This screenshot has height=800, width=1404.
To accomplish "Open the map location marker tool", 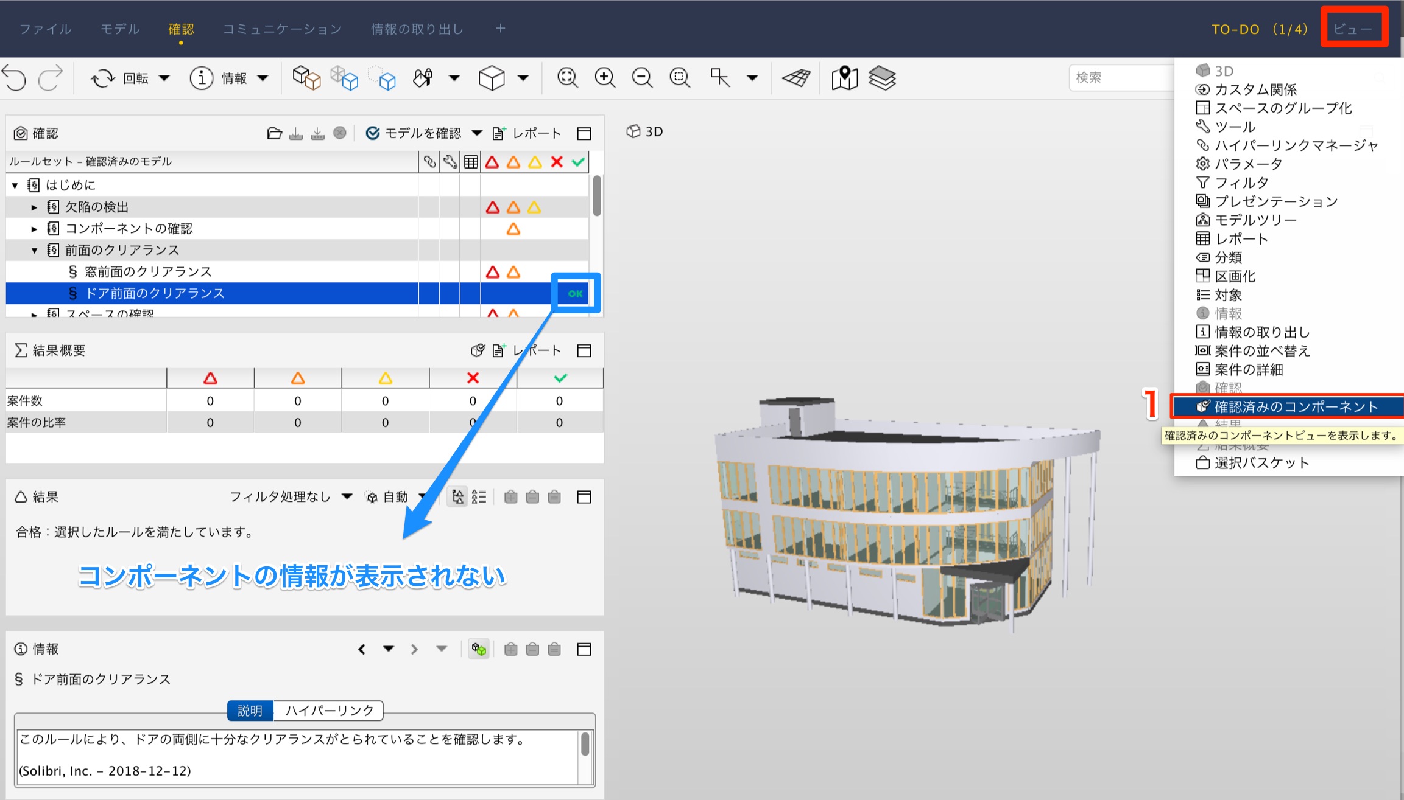I will click(844, 77).
